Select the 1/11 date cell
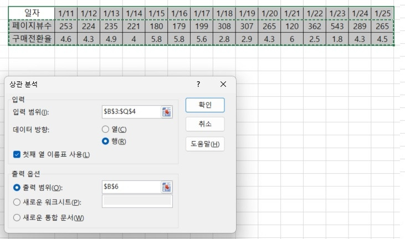 (66, 13)
